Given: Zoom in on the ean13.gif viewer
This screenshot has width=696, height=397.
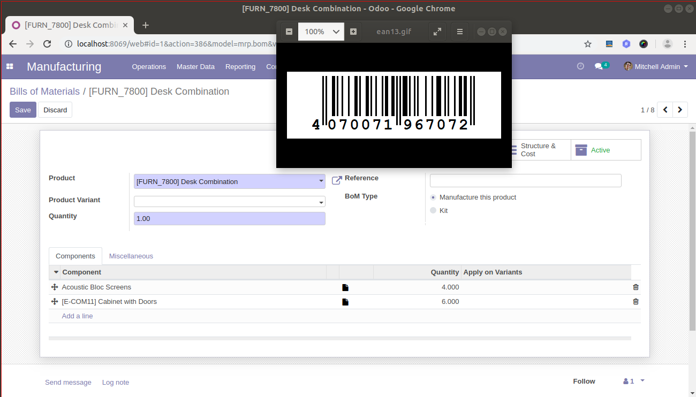Looking at the screenshot, I should (353, 32).
